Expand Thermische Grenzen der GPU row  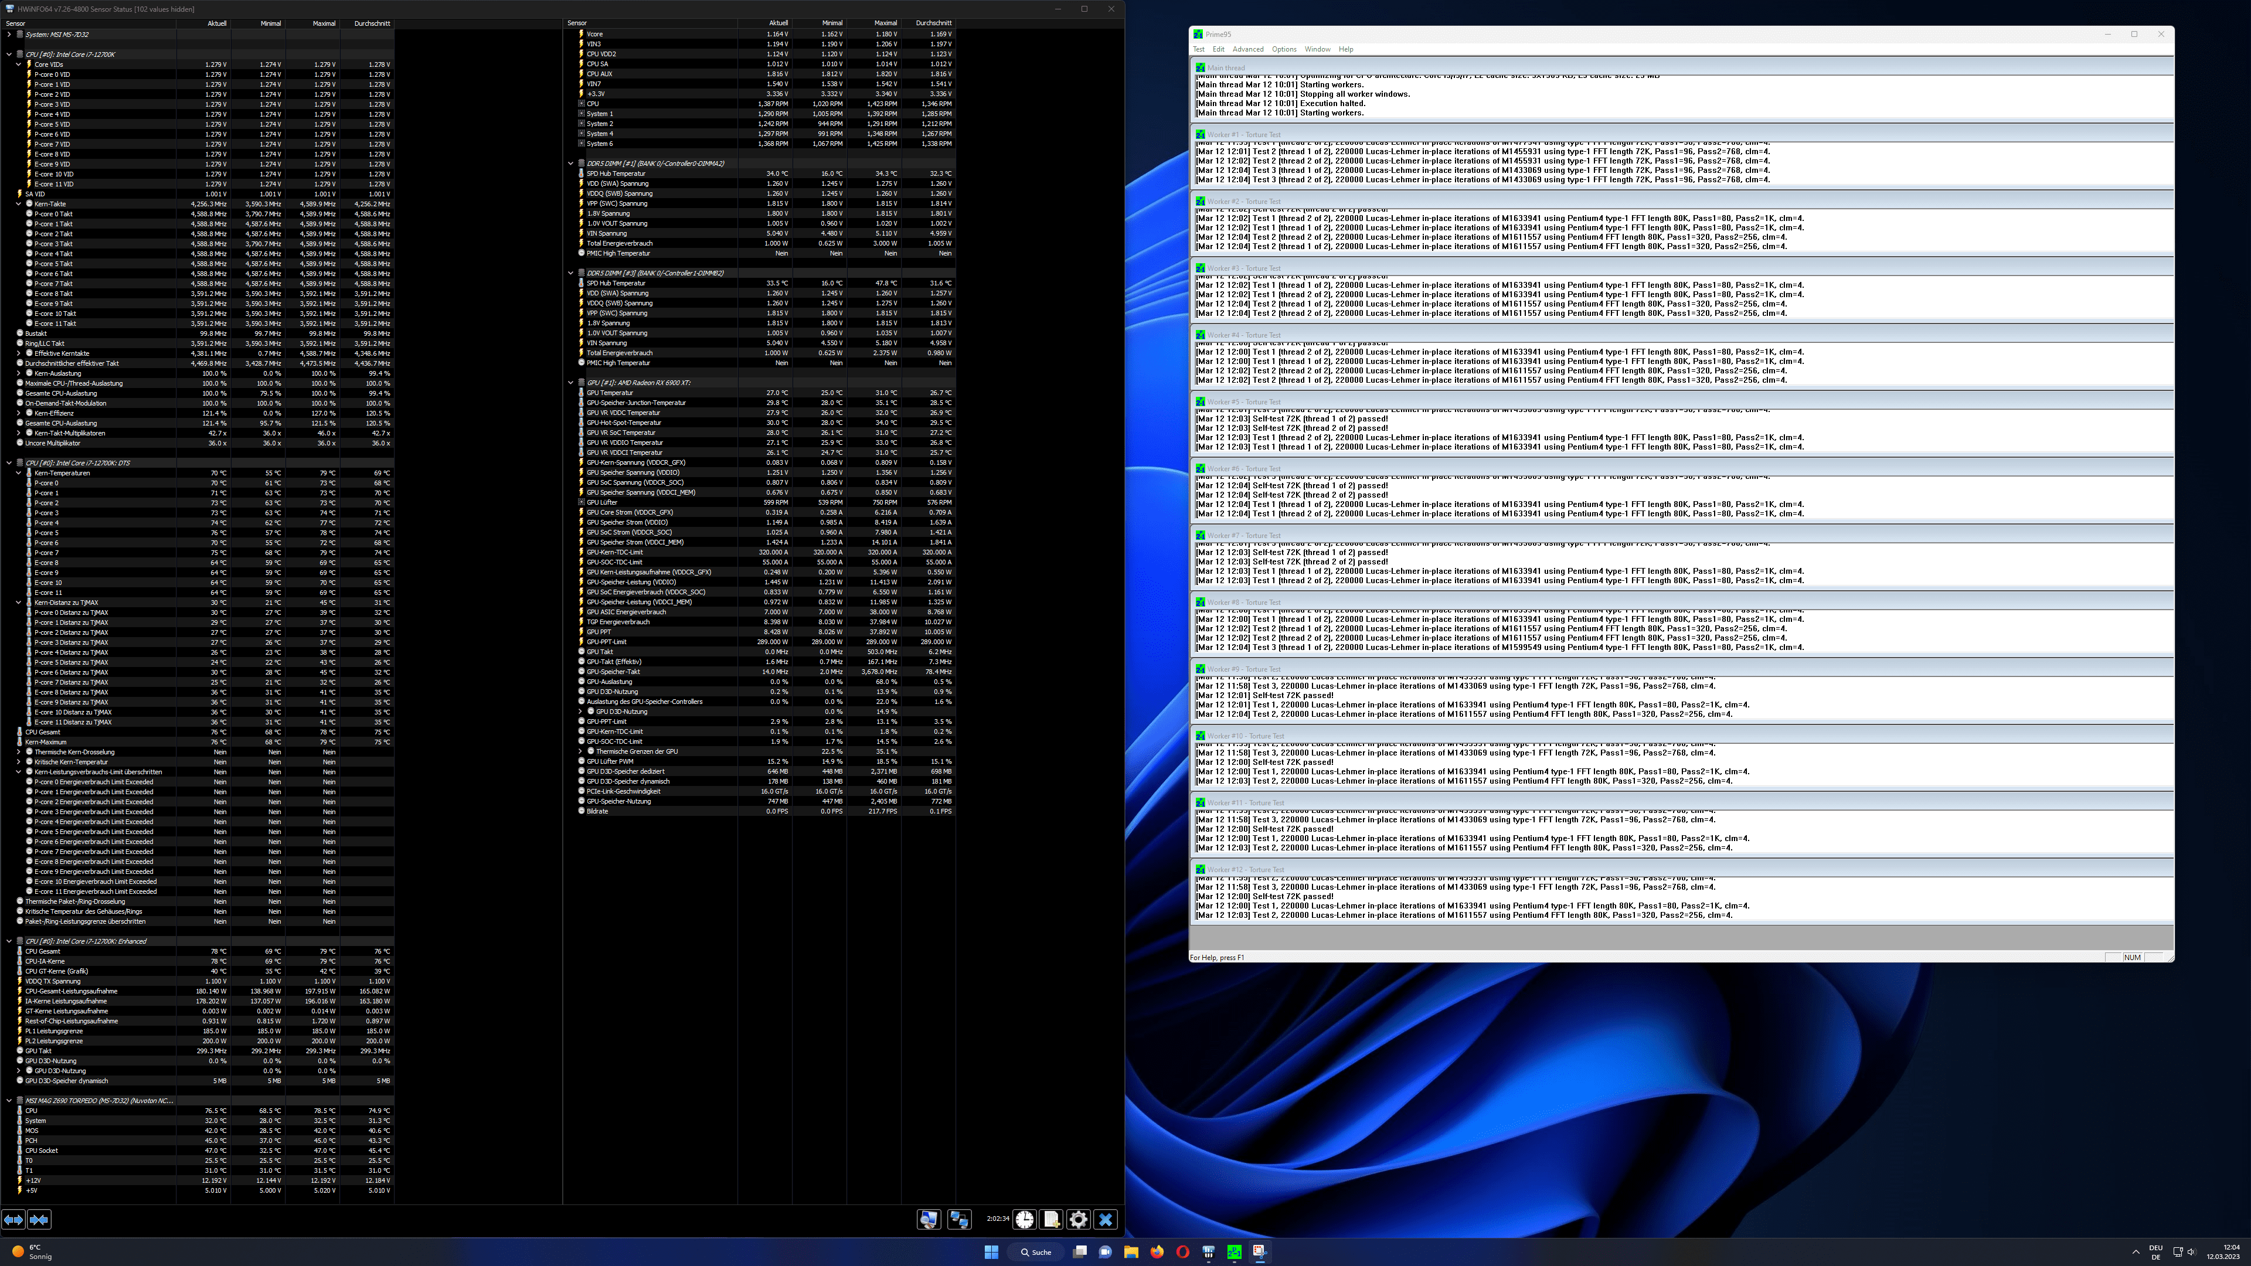coord(580,751)
